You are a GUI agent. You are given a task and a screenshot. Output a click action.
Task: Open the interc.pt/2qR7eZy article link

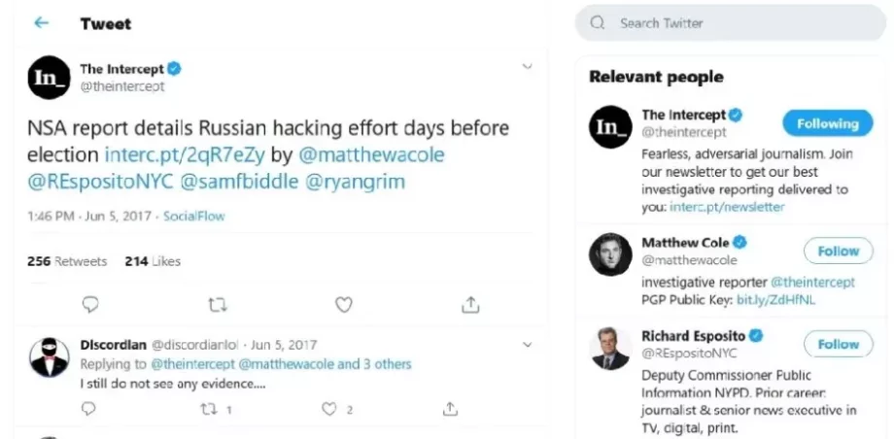point(185,154)
